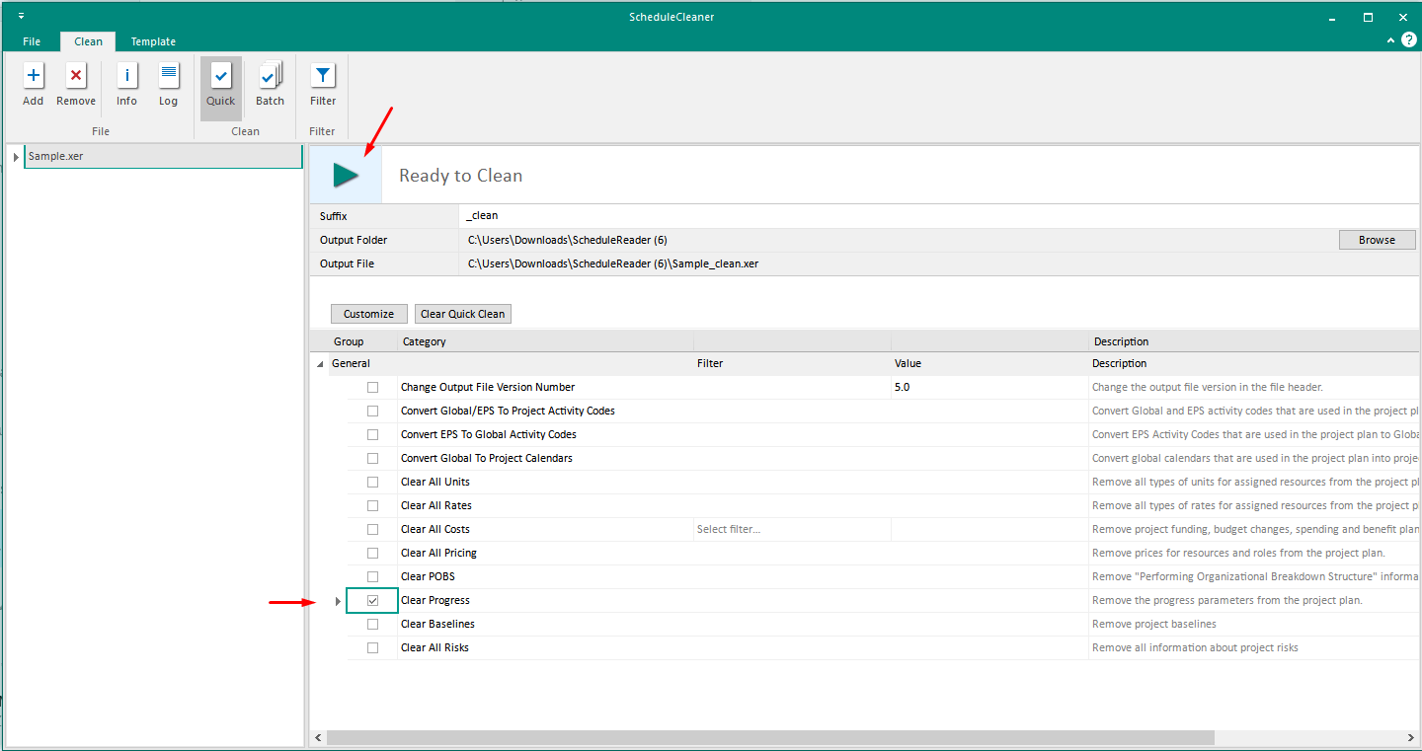Switch to the Clean tab
The width and height of the screenshot is (1422, 751).
pyautogui.click(x=88, y=41)
